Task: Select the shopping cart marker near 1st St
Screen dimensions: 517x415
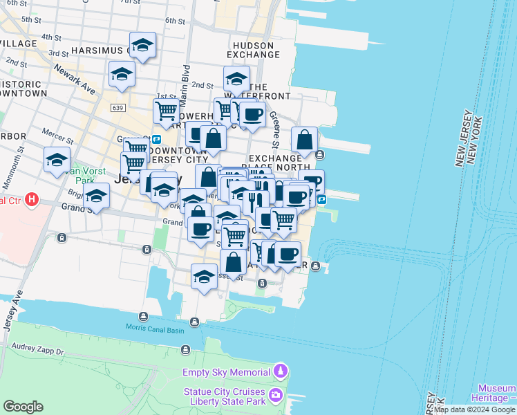Action: tap(166, 111)
